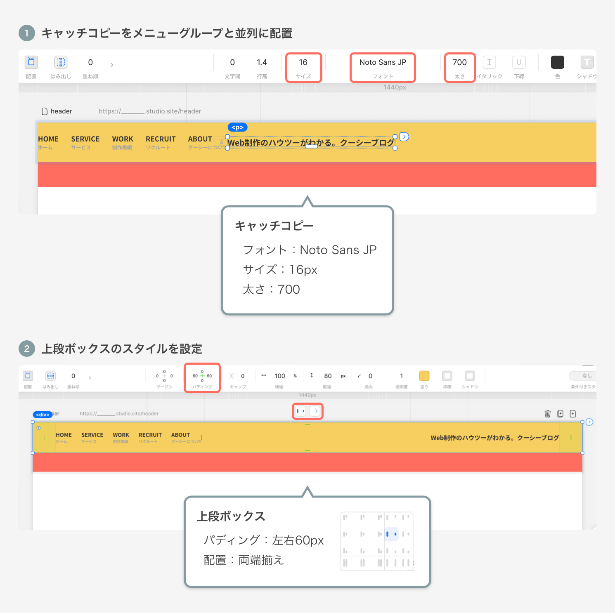This screenshot has height=613, width=615.
Task: Click the サイズ font size field showing 16
Action: [x=303, y=62]
